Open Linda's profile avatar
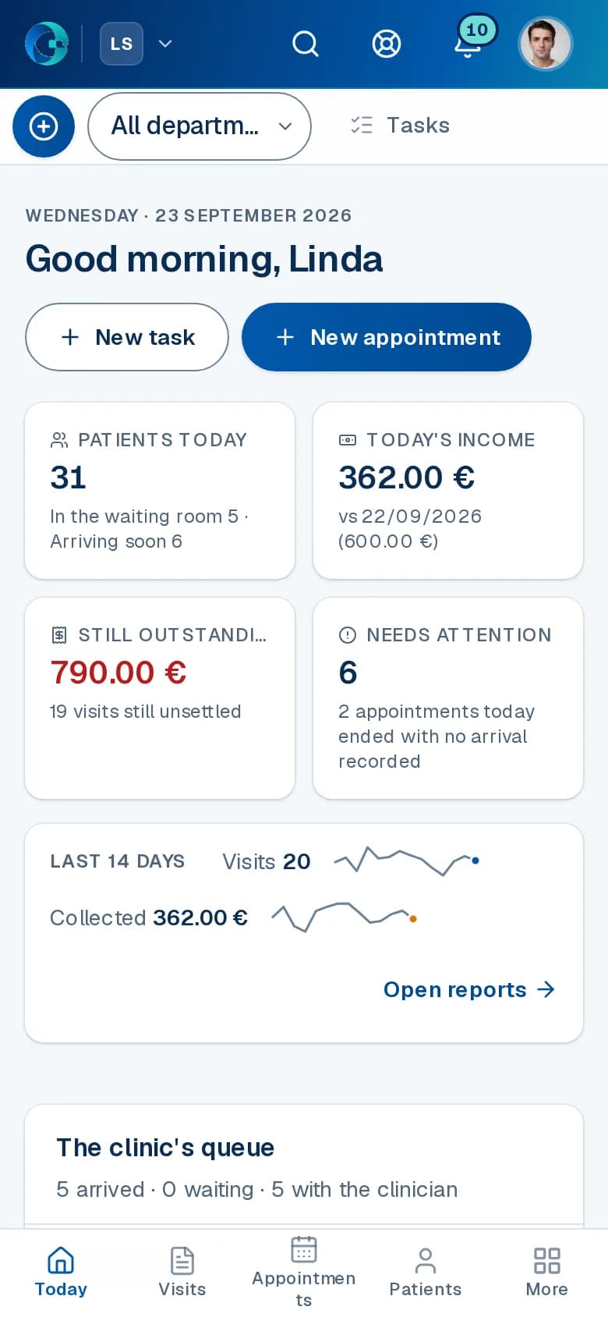The height and width of the screenshot is (1317, 608). point(546,44)
